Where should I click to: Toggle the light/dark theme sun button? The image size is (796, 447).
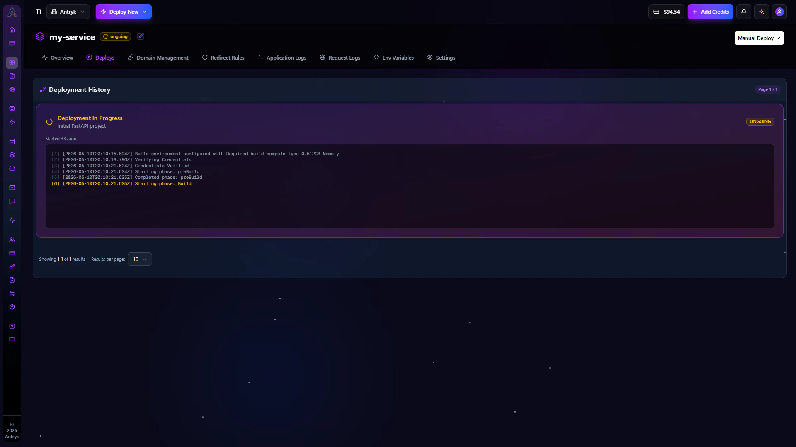[x=762, y=12]
